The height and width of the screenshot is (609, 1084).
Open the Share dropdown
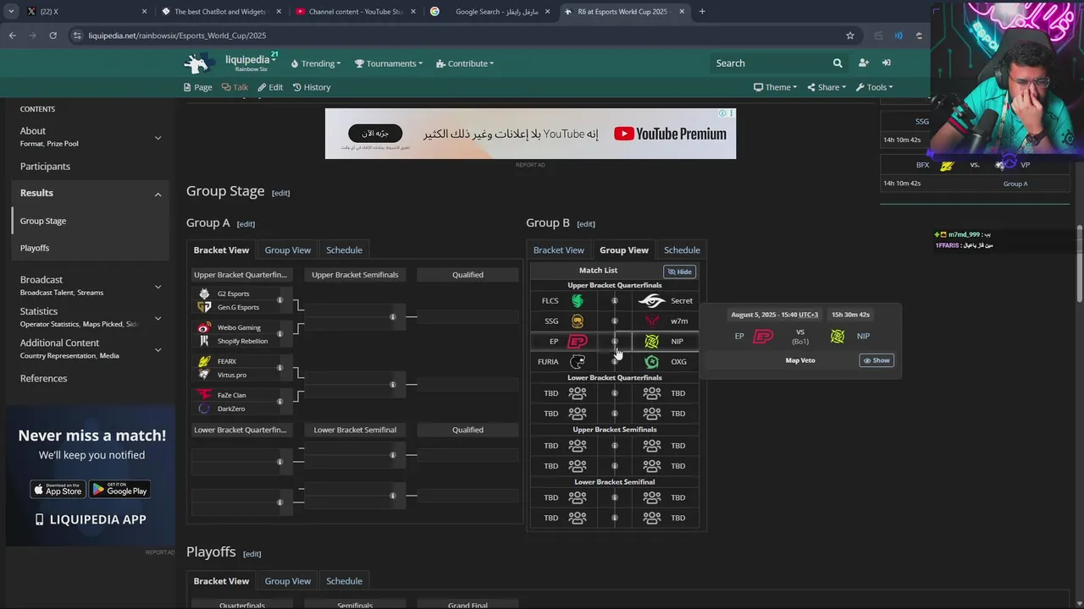coord(827,87)
